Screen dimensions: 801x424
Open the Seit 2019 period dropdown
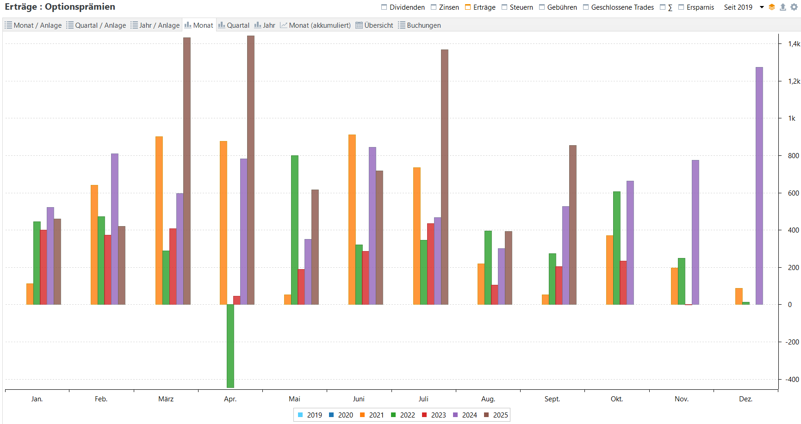pyautogui.click(x=738, y=7)
